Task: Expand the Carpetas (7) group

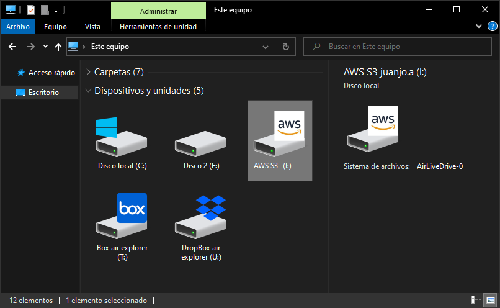Action: [88, 72]
